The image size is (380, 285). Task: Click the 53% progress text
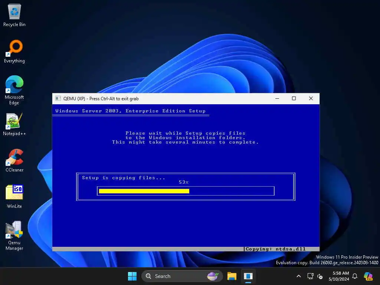(x=183, y=182)
